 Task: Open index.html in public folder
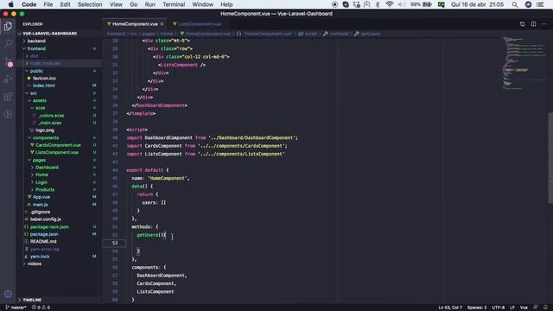coord(44,86)
